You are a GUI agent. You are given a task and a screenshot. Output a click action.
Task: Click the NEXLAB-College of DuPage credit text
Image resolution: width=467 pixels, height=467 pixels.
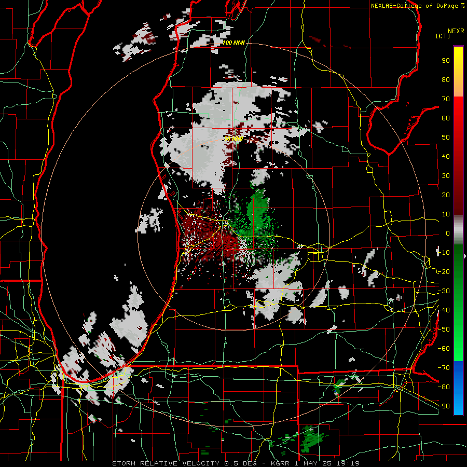pos(415,6)
